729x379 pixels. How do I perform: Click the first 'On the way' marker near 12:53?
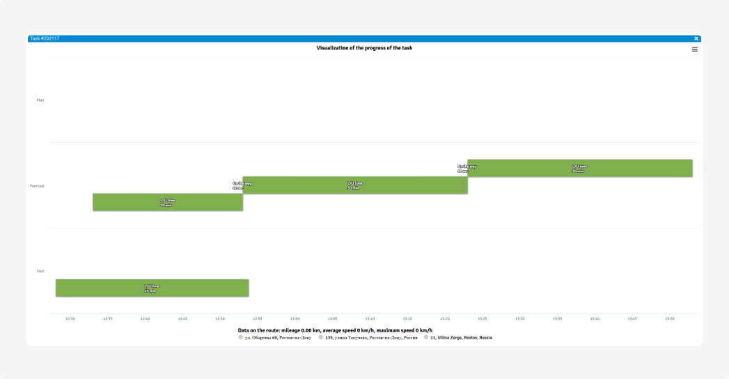tap(241, 185)
